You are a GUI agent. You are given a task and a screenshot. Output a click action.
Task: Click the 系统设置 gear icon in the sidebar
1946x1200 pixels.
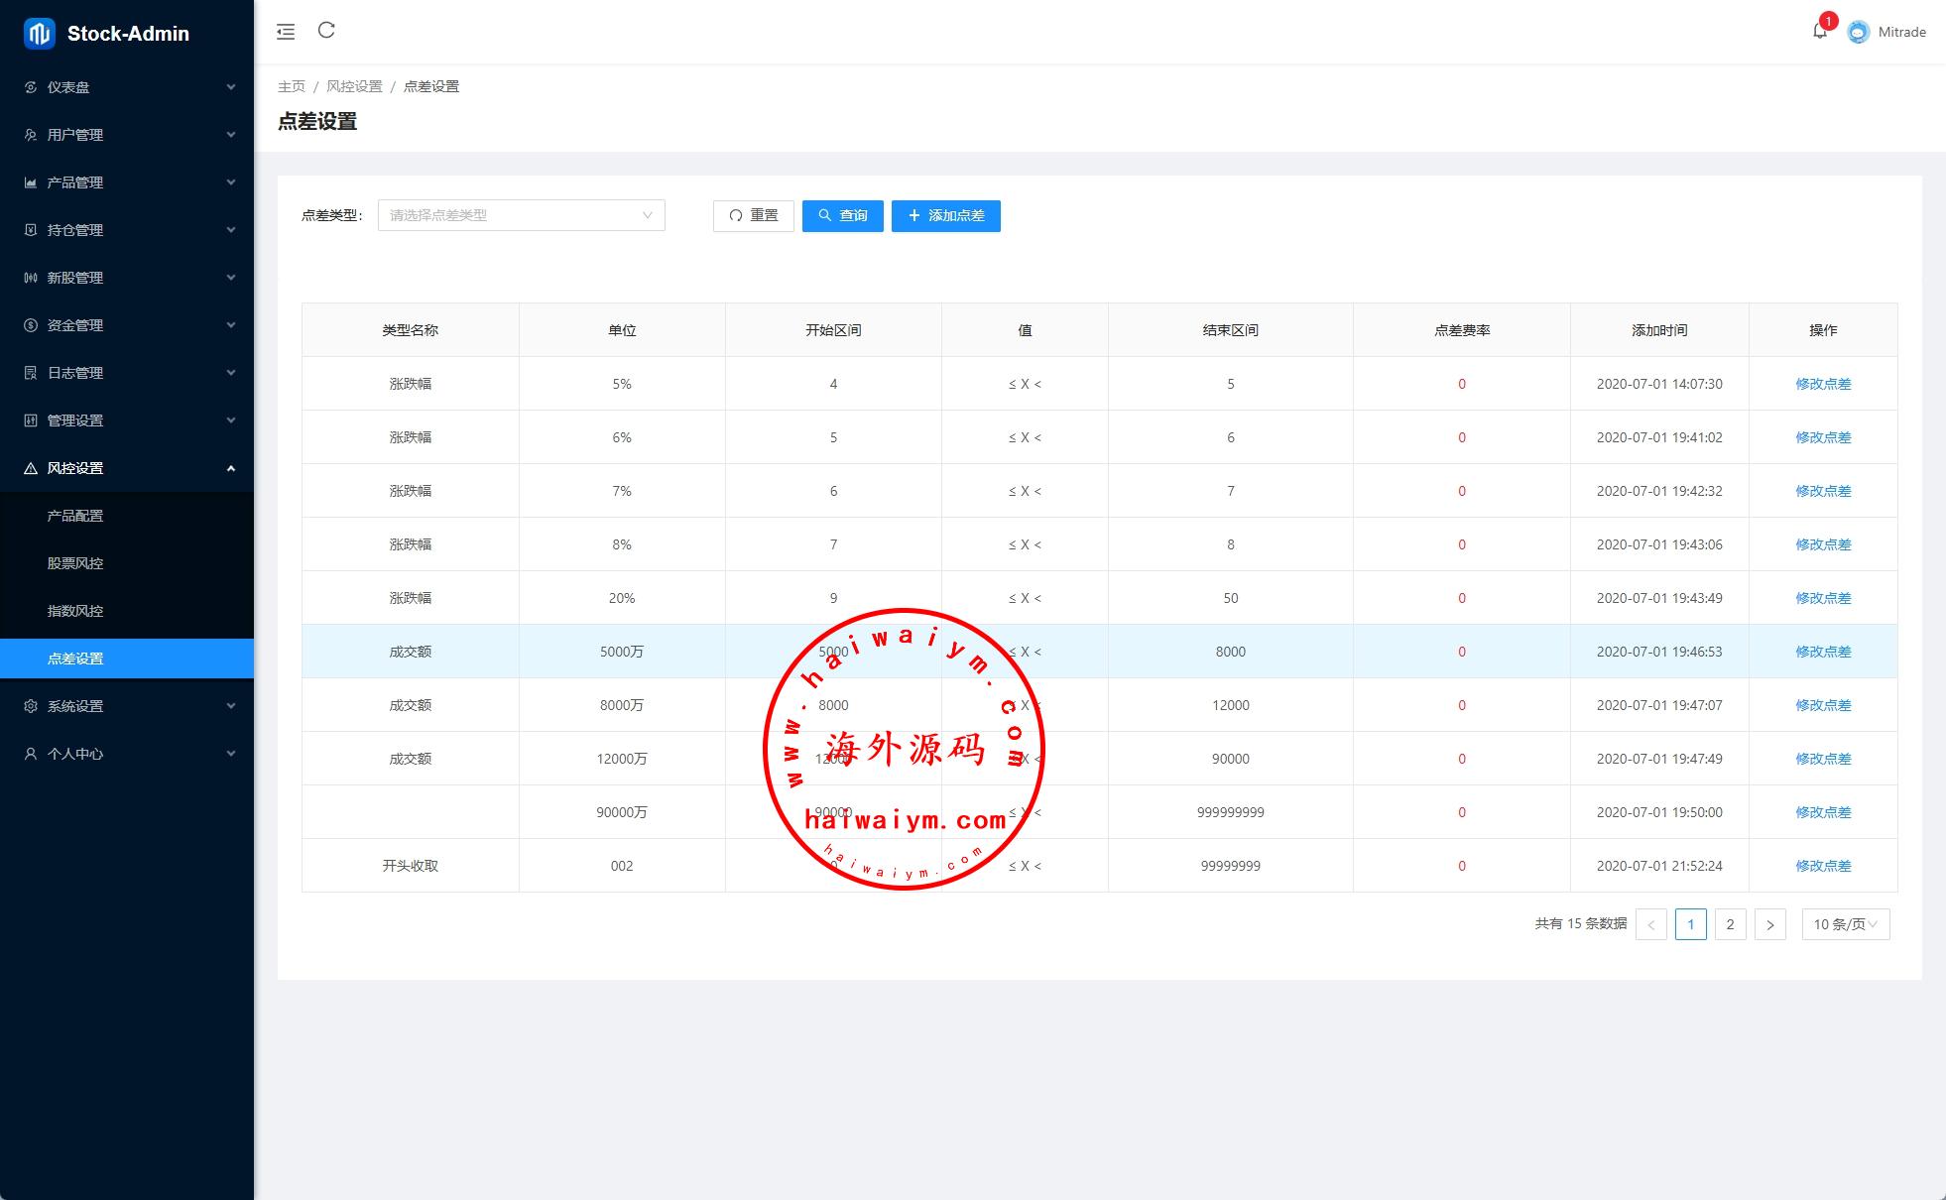(x=31, y=706)
